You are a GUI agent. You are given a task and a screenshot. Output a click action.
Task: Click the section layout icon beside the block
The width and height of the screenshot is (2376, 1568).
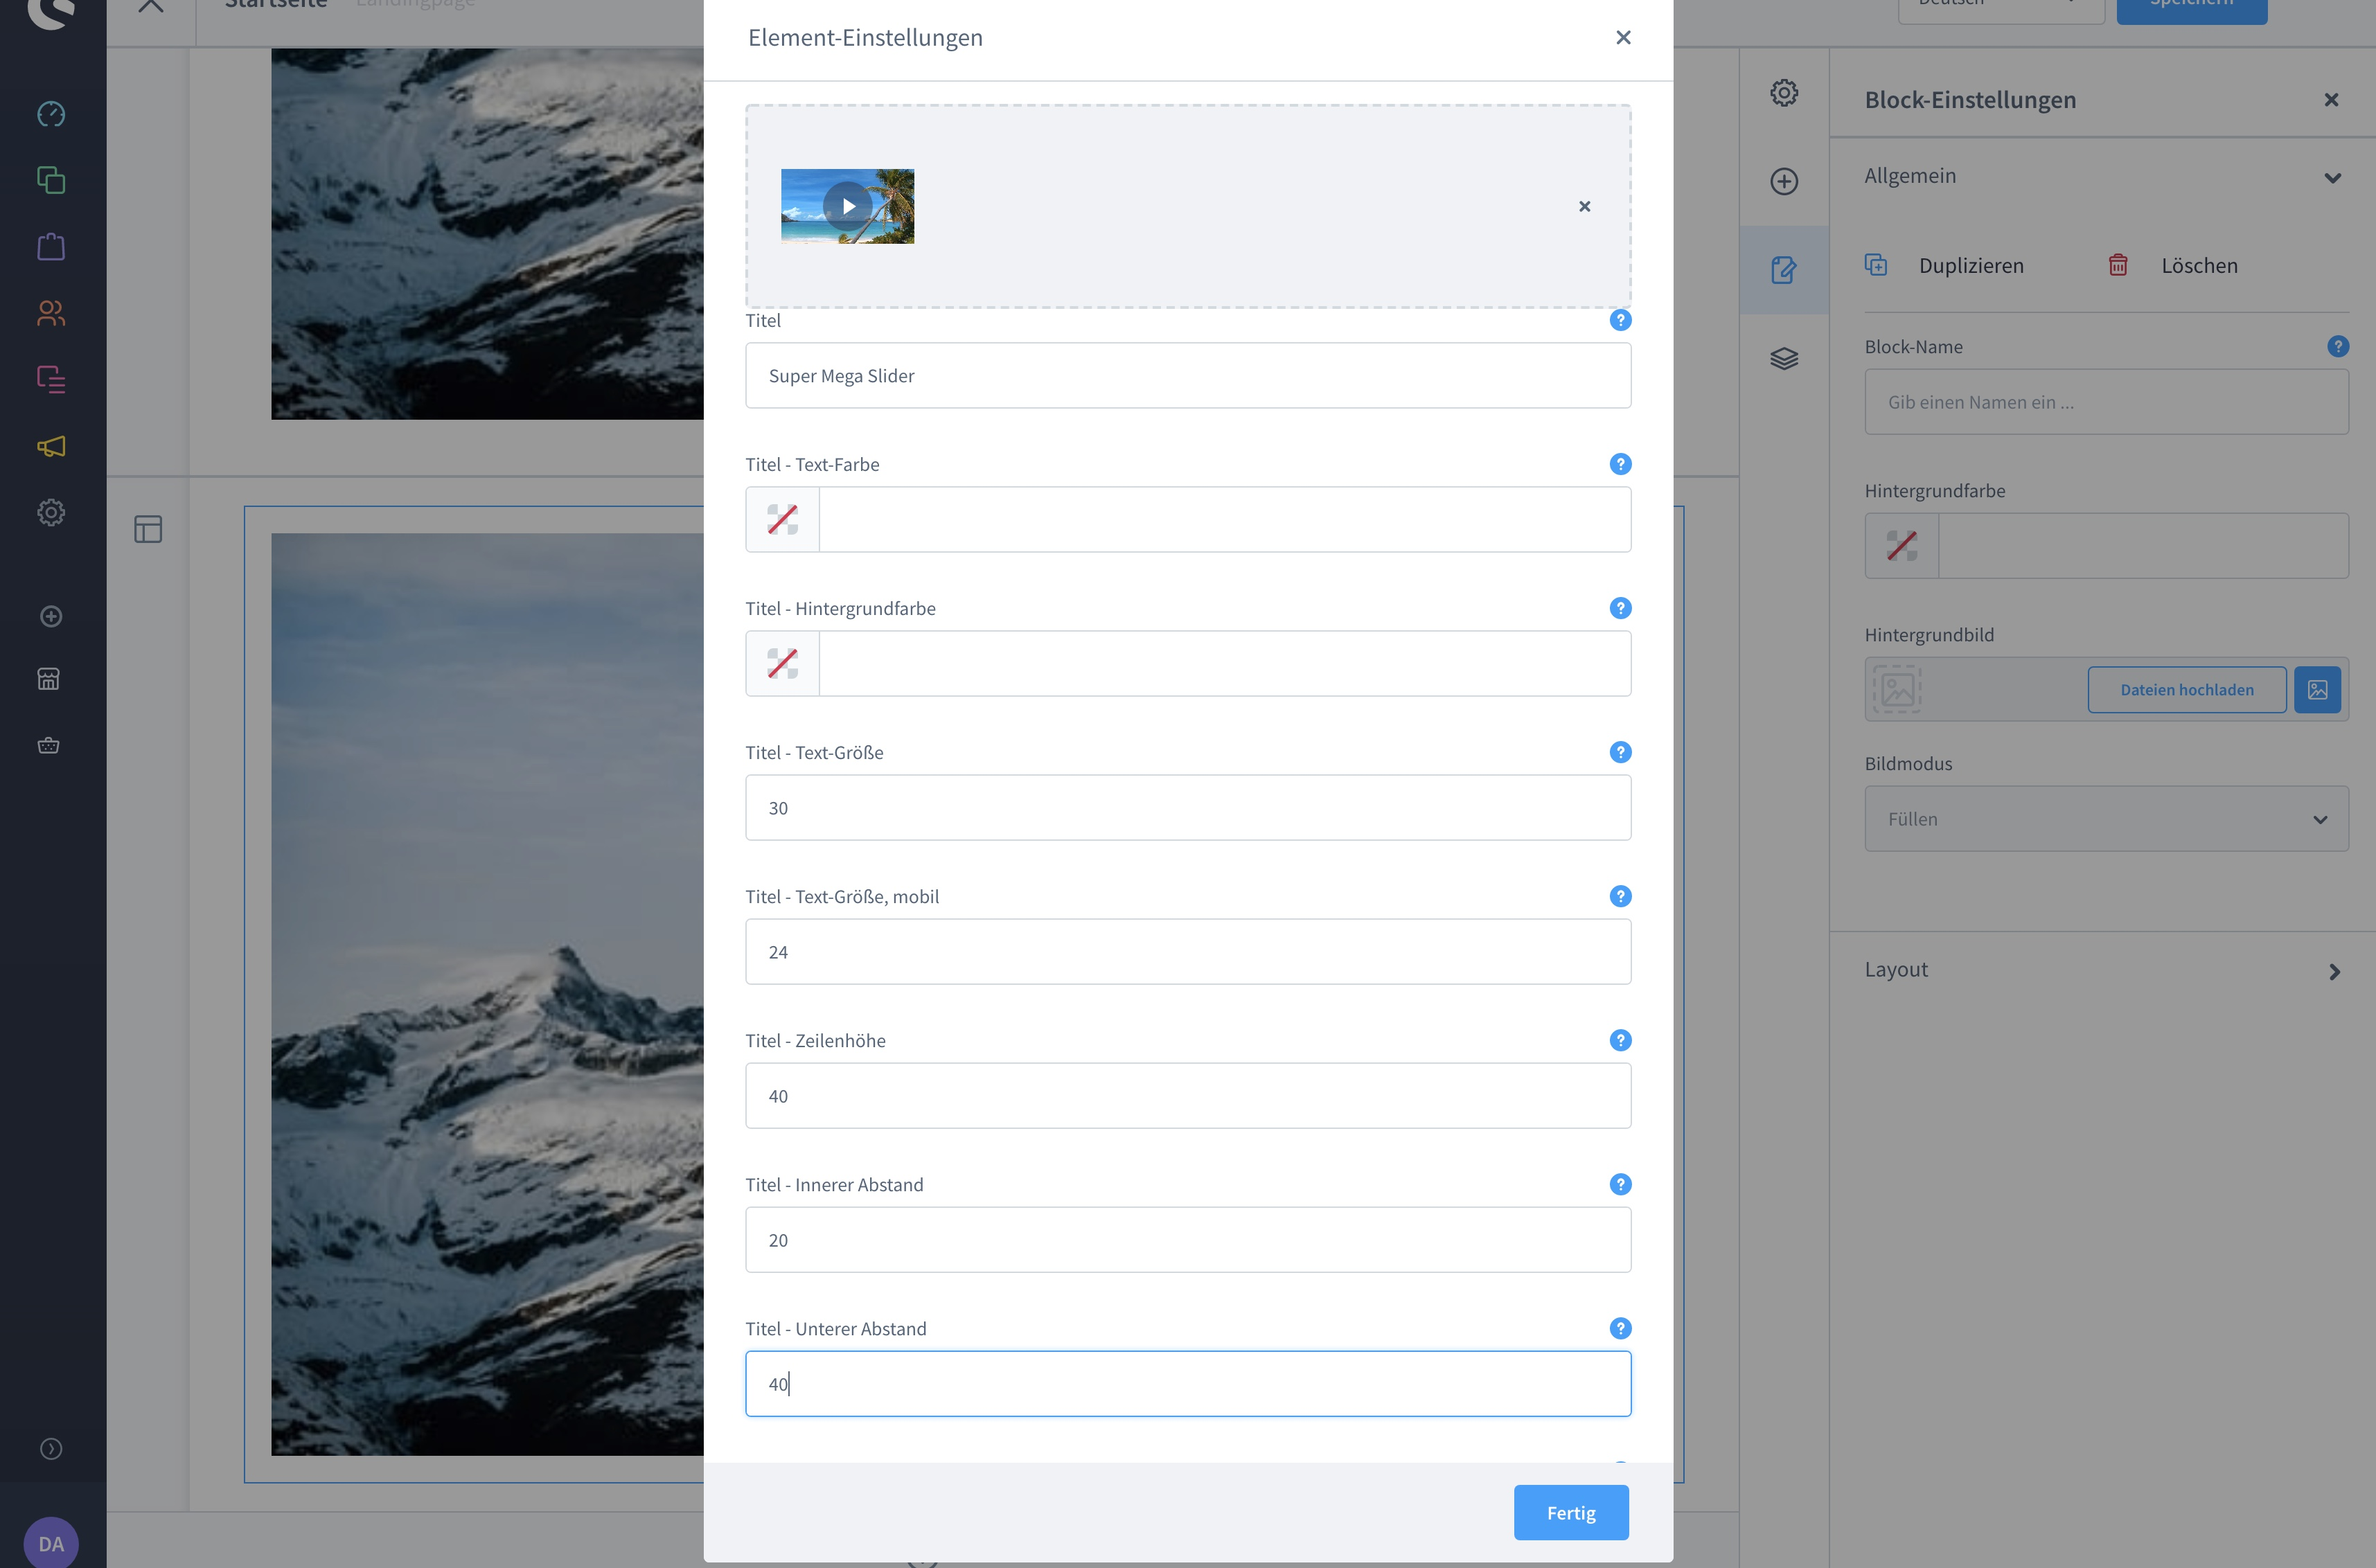(148, 529)
